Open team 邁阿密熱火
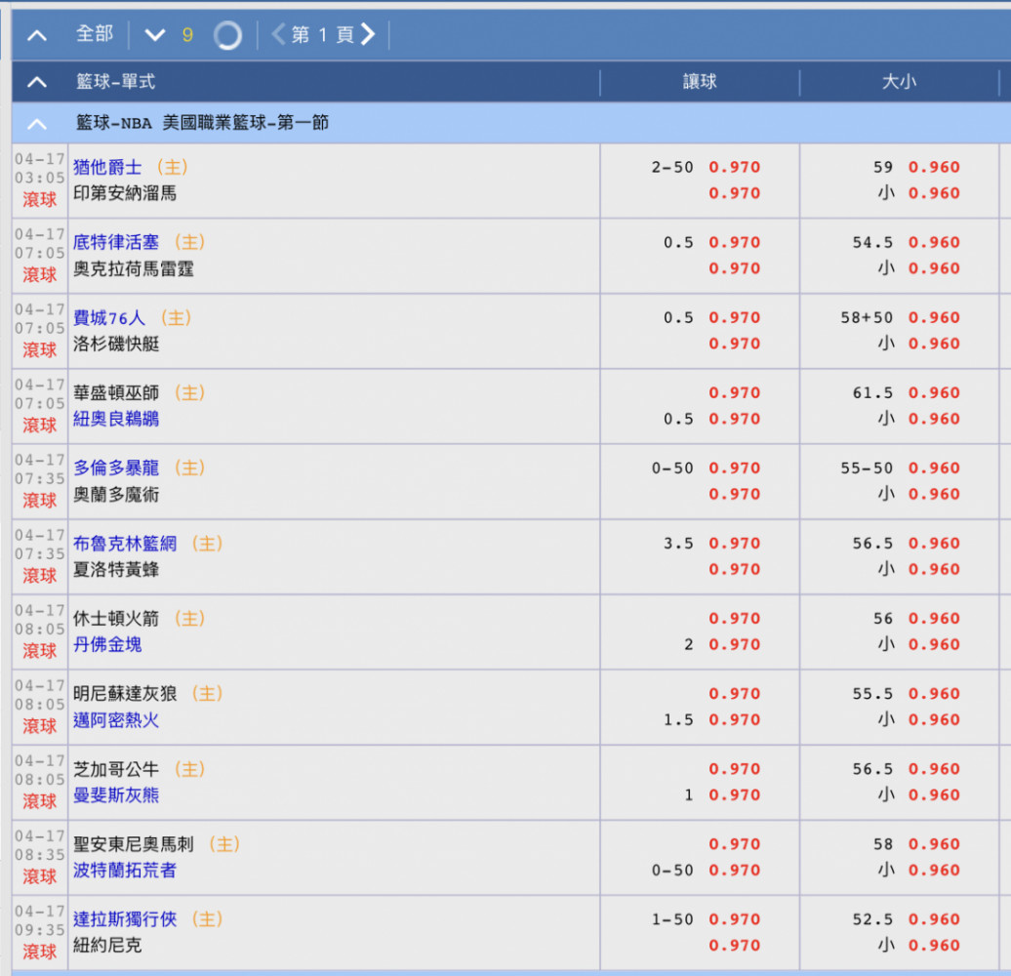The height and width of the screenshot is (976, 1011). click(x=116, y=720)
